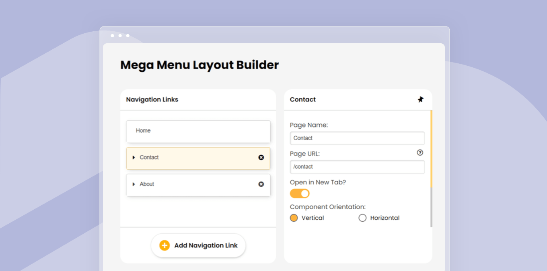Focus the Page Name text field
The image size is (547, 271).
point(357,138)
